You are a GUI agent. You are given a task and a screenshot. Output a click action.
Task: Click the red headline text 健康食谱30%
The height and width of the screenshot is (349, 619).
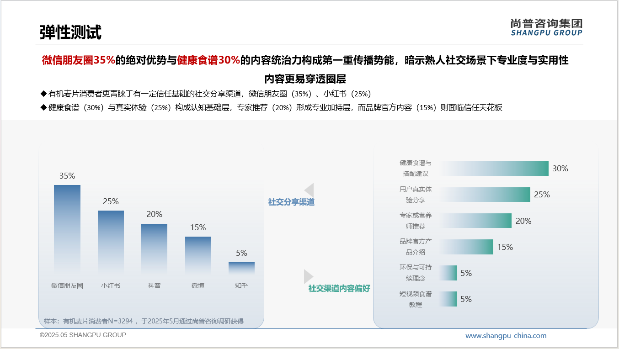click(208, 60)
